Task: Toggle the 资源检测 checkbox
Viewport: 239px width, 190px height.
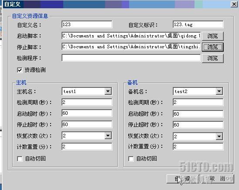Action: coord(20,70)
